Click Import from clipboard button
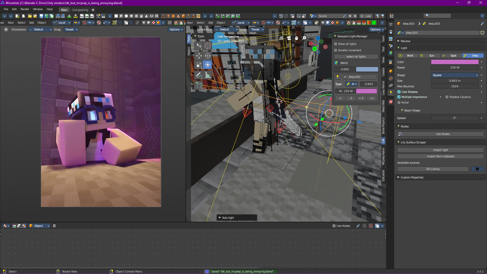 [x=440, y=156]
